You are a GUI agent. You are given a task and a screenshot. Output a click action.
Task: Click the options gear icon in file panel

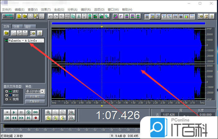point(33,33)
